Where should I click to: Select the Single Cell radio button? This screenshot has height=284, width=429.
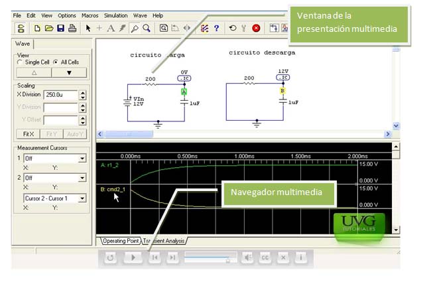coord(21,62)
